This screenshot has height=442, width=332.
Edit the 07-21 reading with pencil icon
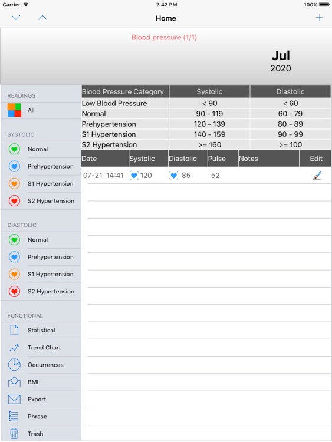tap(317, 176)
